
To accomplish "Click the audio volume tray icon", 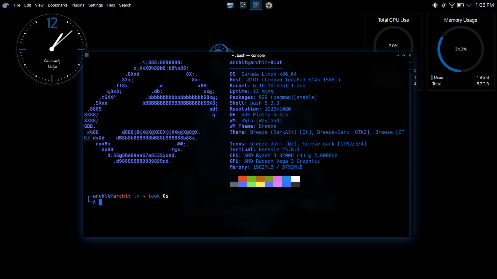I will pyautogui.click(x=435, y=5).
